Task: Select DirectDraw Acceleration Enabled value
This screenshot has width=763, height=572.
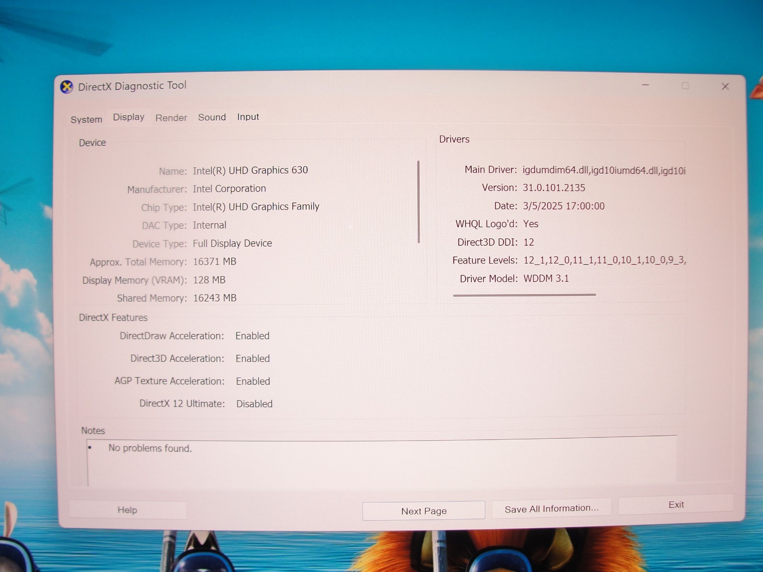Action: [252, 336]
